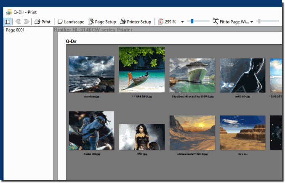Switch orientation with Landscape button
This screenshot has width=285, height=183.
pos(71,22)
